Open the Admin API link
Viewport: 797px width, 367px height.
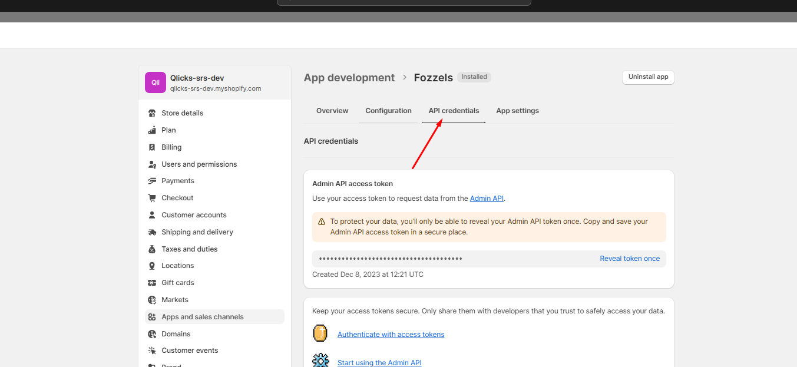click(x=487, y=199)
